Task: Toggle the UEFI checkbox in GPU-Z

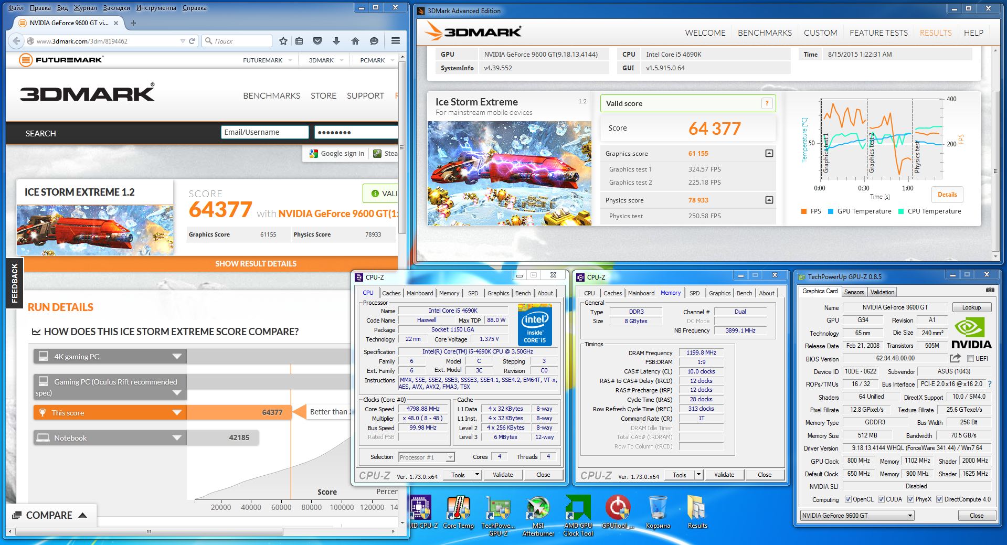Action: click(x=970, y=359)
